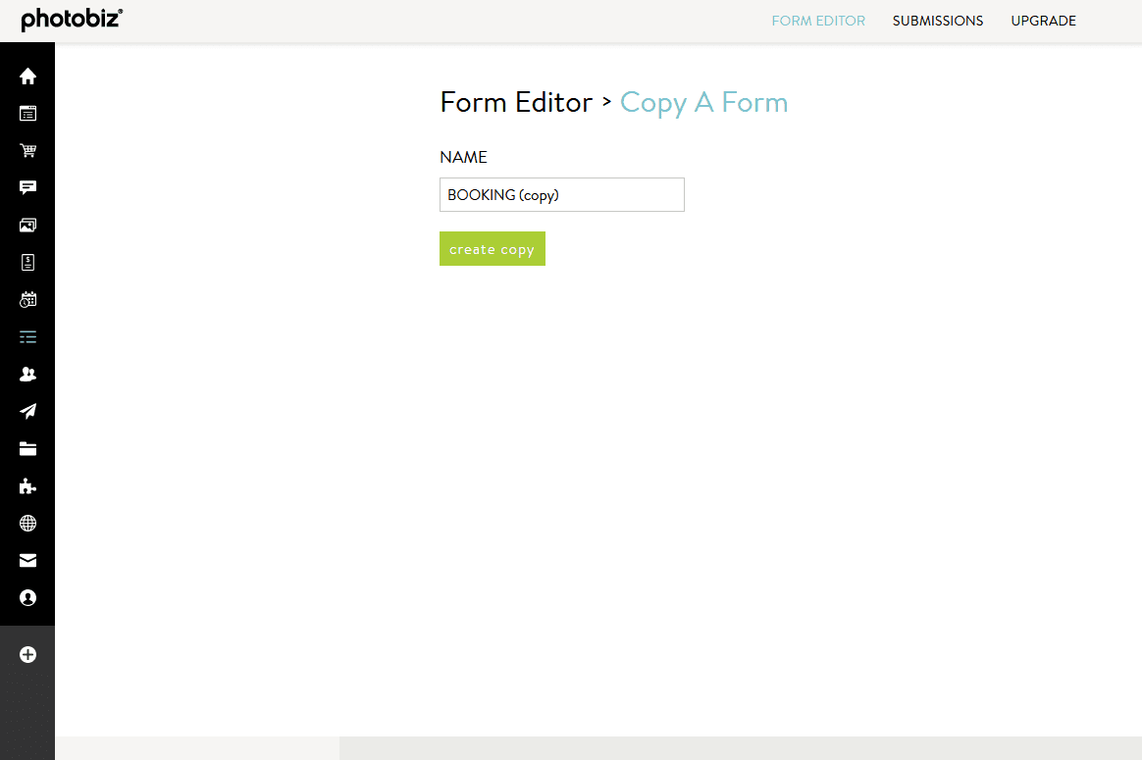This screenshot has width=1142, height=760.
Task: Open the user account icon at sidebar bottom
Action: pyautogui.click(x=27, y=597)
